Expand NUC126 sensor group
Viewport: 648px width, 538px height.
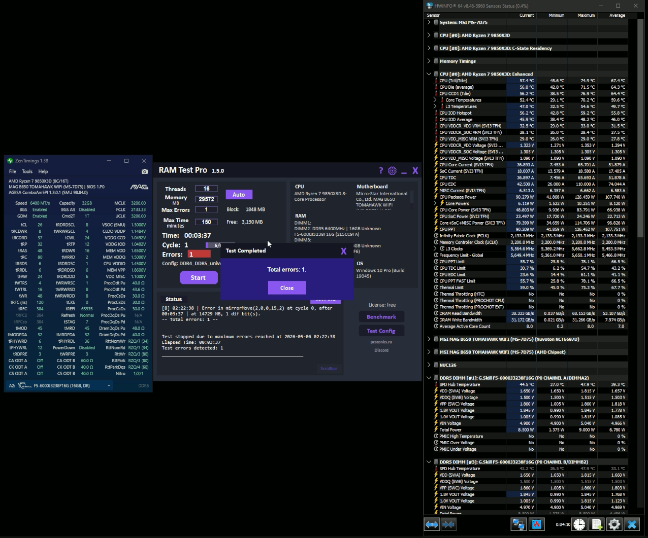tap(429, 365)
